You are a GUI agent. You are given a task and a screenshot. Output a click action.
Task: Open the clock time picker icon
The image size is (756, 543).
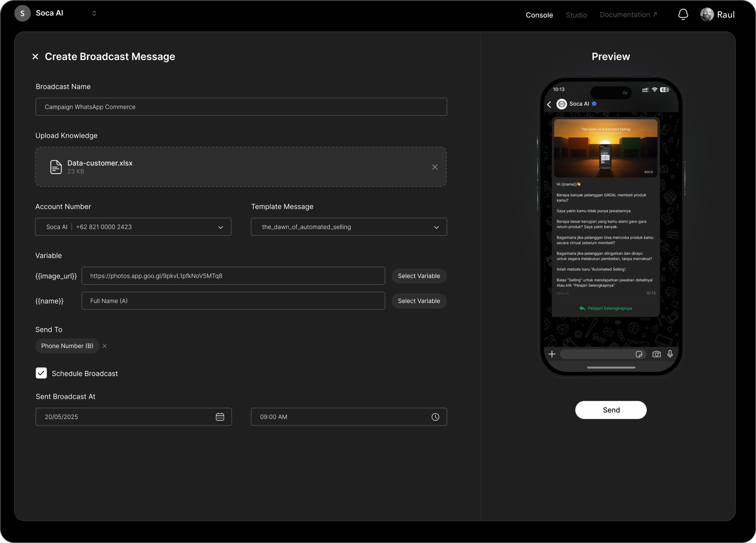coord(435,417)
